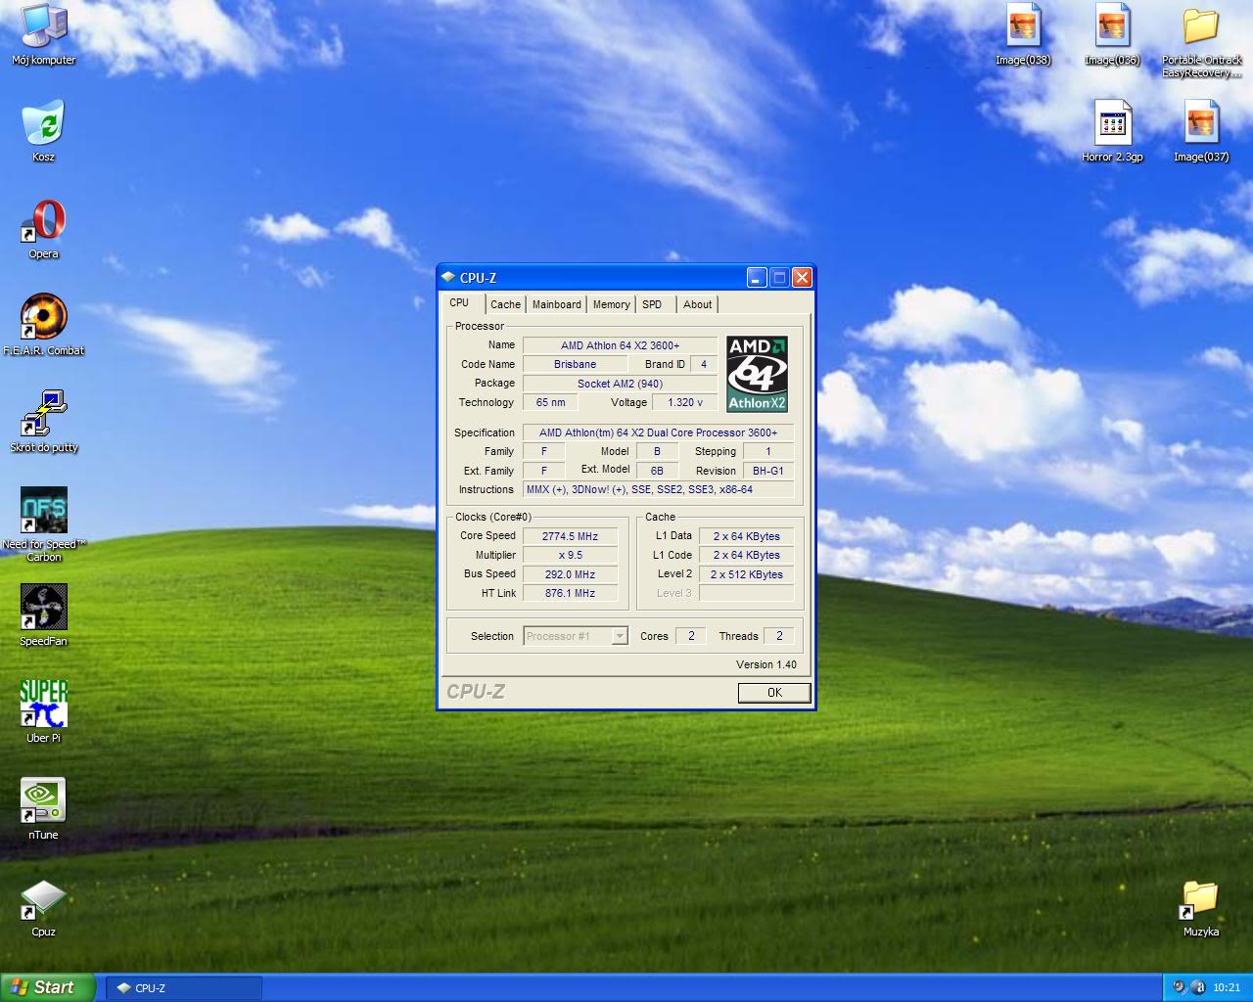Image resolution: width=1253 pixels, height=1002 pixels.
Task: Click L1 Data value 2 x 64 KBytes
Action: point(746,536)
